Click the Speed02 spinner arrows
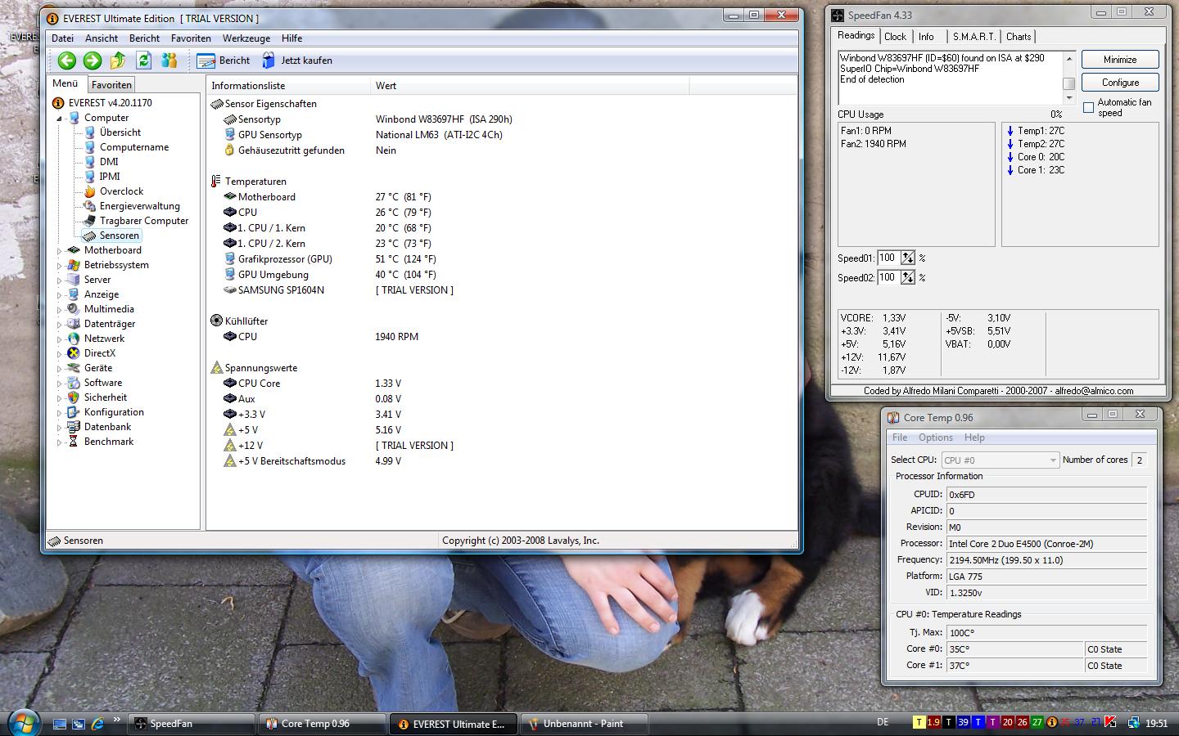Image resolution: width=1179 pixels, height=736 pixels. [x=908, y=277]
